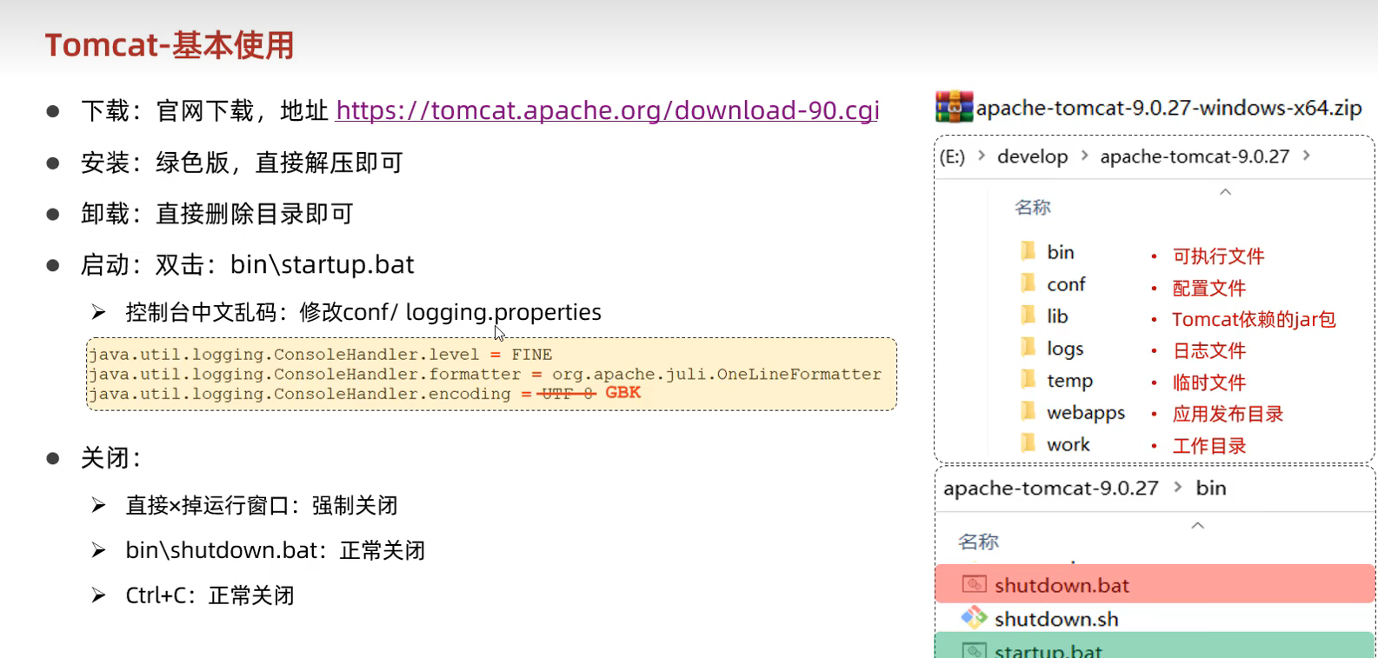This screenshot has width=1378, height=658.
Task: Click the logs folder icon
Action: click(1028, 348)
